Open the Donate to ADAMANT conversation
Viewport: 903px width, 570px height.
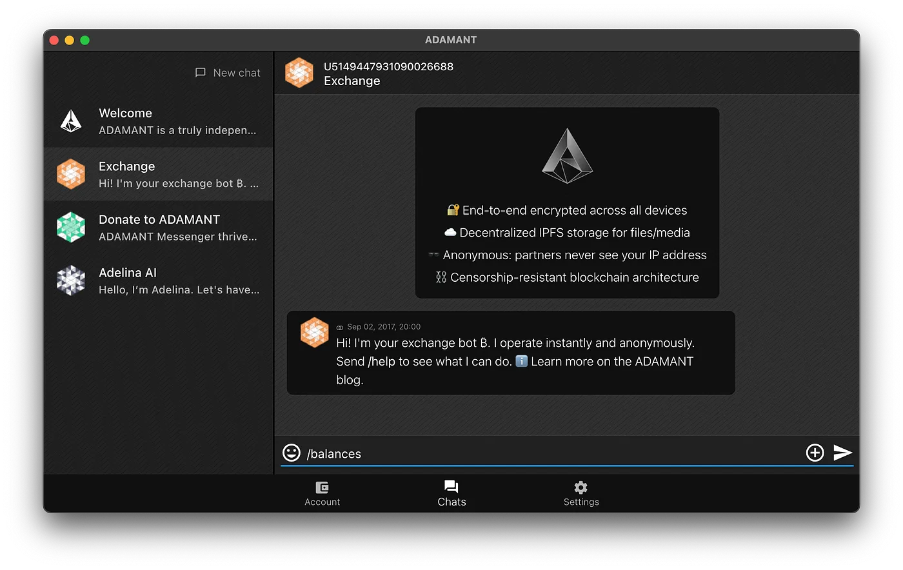pyautogui.click(x=159, y=228)
